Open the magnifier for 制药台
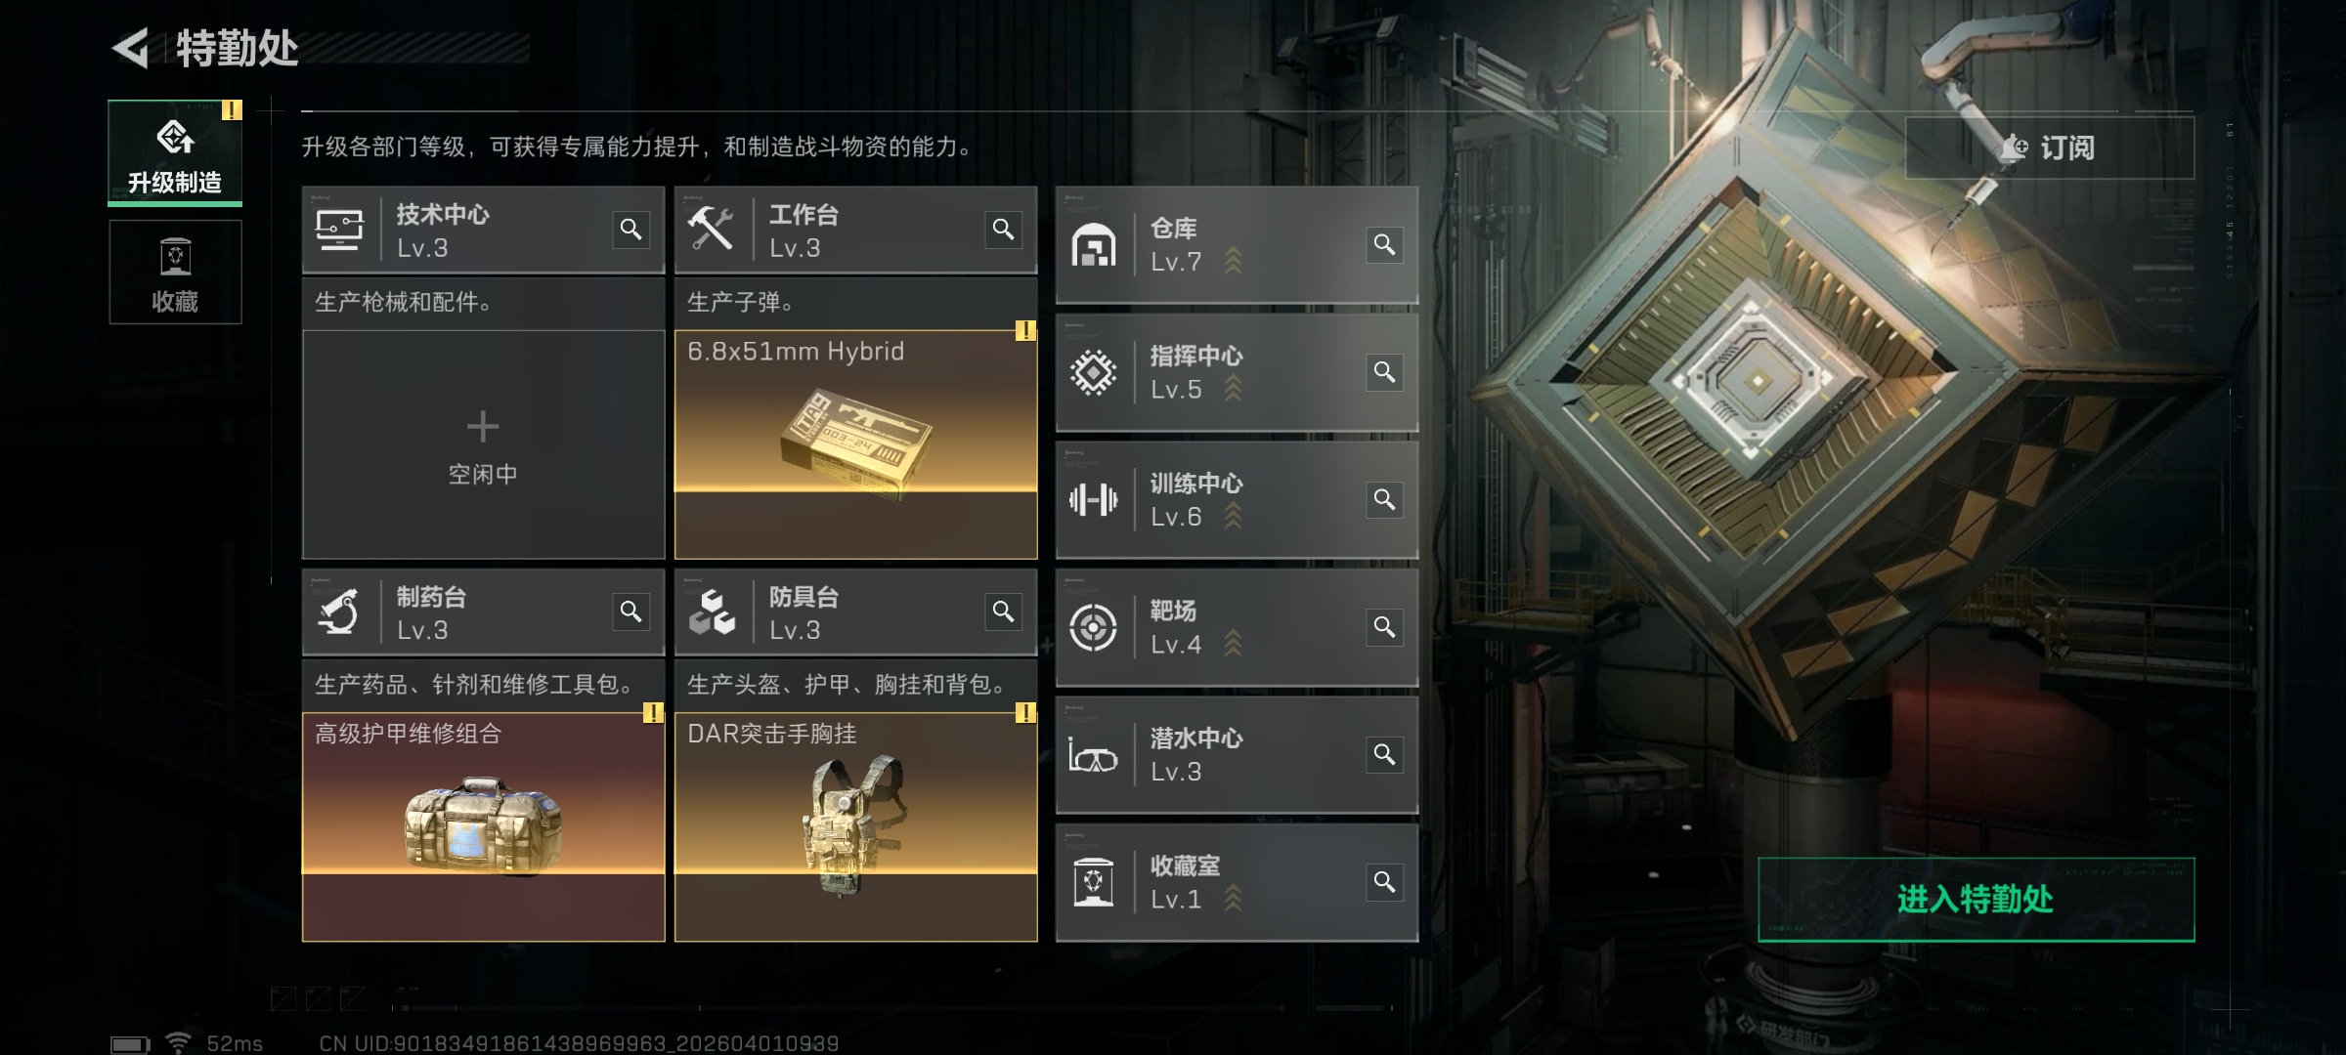This screenshot has height=1055, width=2346. (x=631, y=612)
